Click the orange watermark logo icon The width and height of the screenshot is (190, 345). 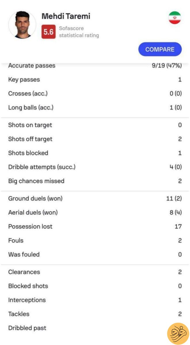coord(178,333)
